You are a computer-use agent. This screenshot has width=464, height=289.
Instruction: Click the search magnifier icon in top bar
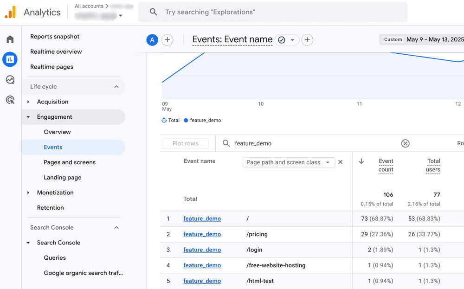153,12
